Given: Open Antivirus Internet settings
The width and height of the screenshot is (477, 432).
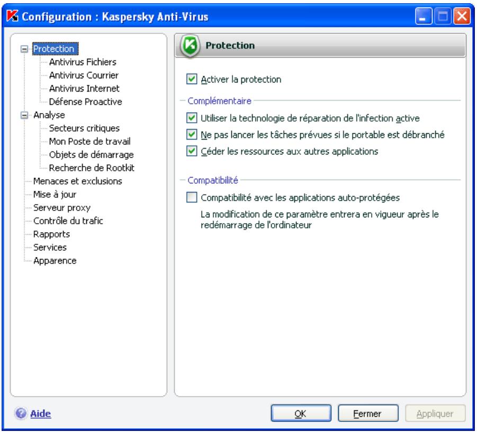Looking at the screenshot, I should click(x=84, y=88).
